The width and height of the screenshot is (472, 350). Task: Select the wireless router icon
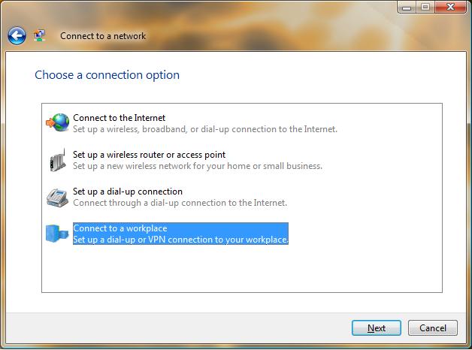tap(58, 160)
